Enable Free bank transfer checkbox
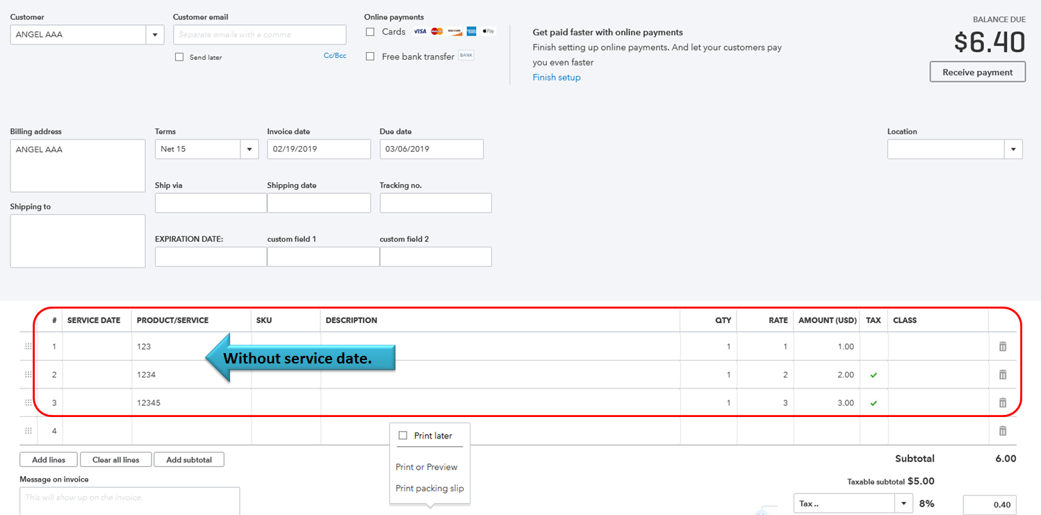 pos(370,56)
